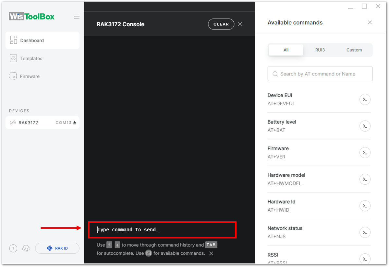This screenshot has width=389, height=267.
Task: Open the RAK ID login button
Action: (x=57, y=248)
